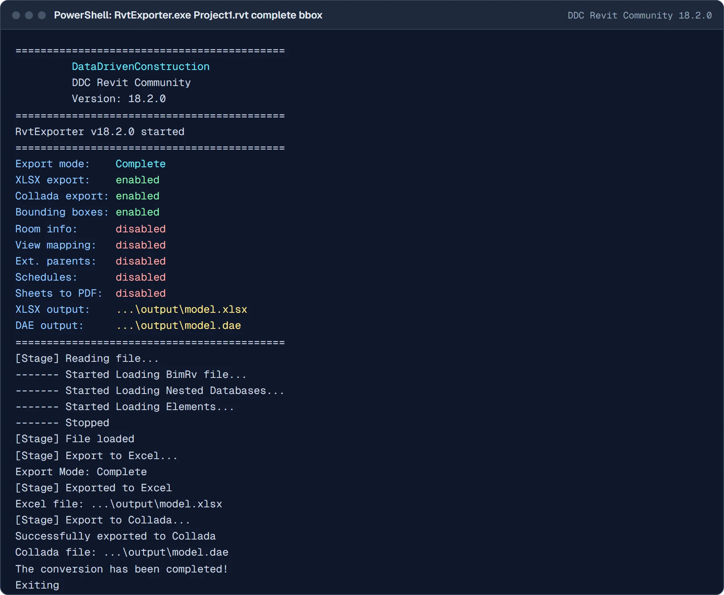Click 'disabled' in the Ext. parents row
724x595 pixels.
click(140, 261)
